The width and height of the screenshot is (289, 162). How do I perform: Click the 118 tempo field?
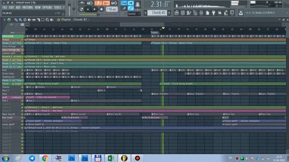click(x=112, y=9)
